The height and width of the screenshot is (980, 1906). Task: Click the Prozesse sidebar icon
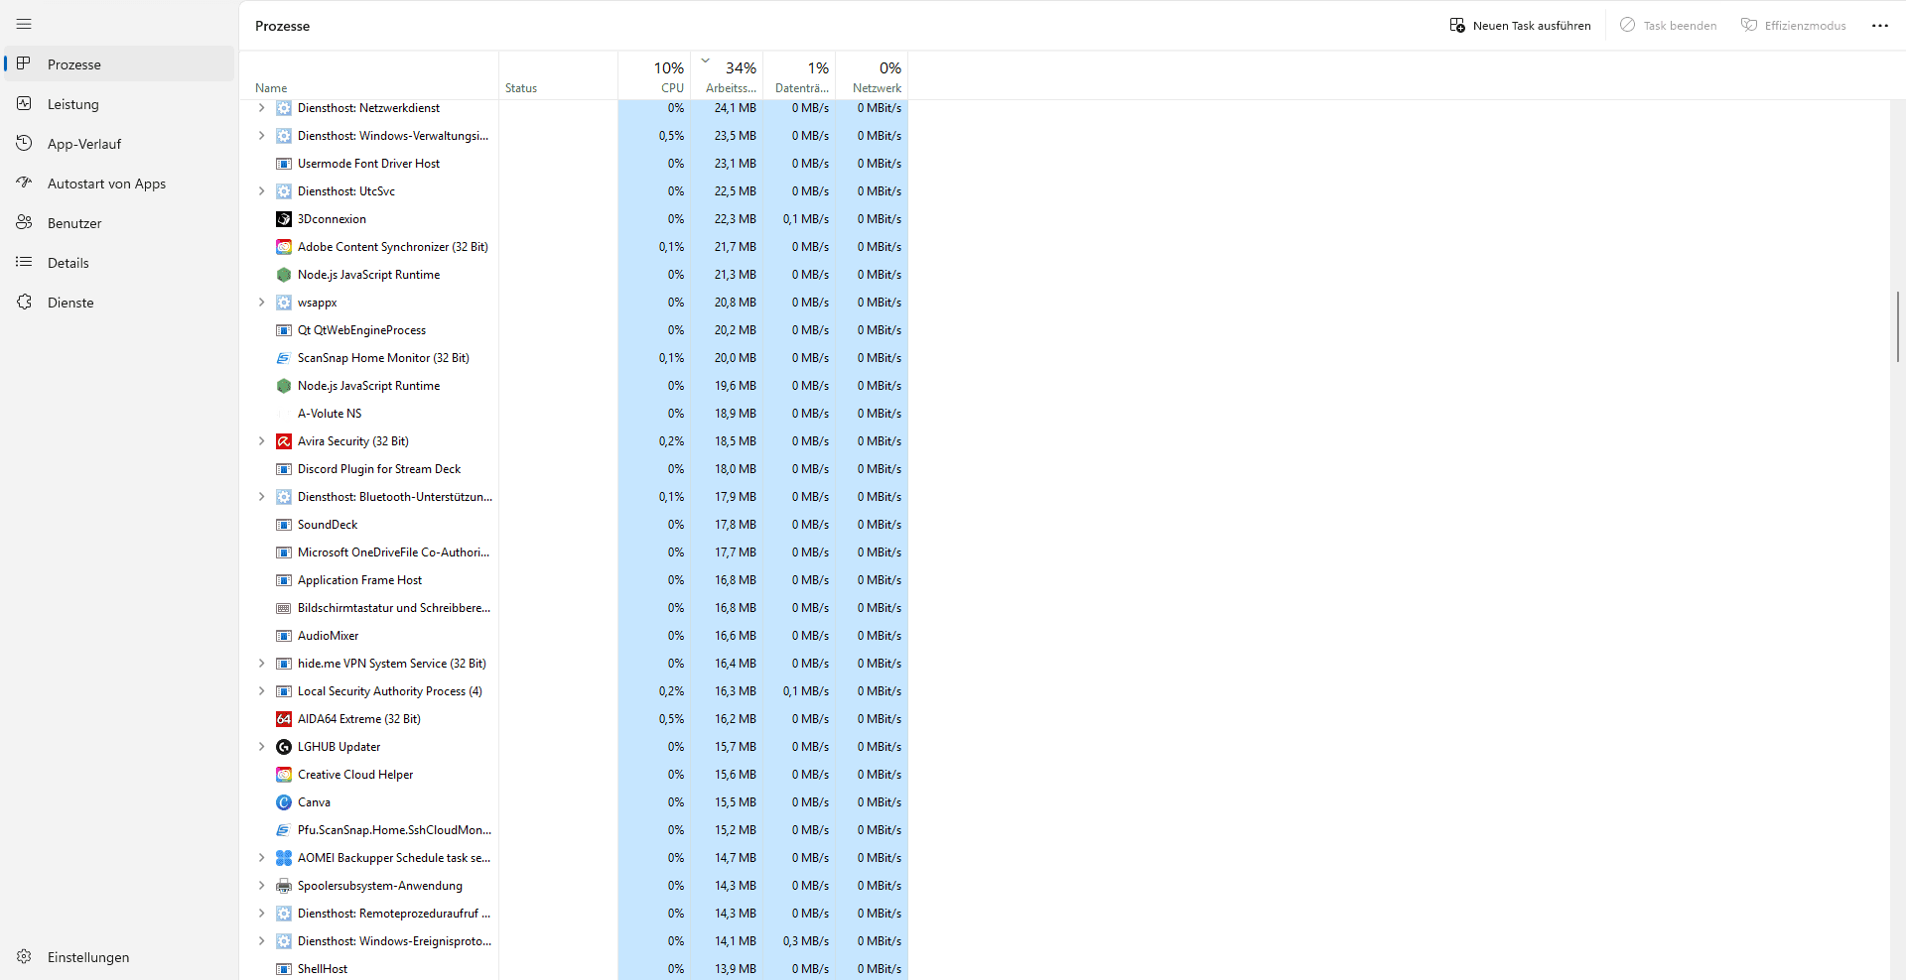(x=24, y=63)
